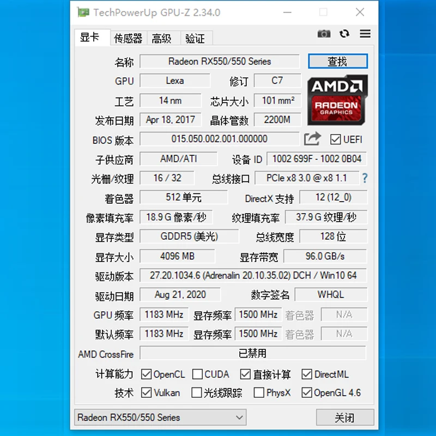Open the 高级 tab

(x=162, y=38)
